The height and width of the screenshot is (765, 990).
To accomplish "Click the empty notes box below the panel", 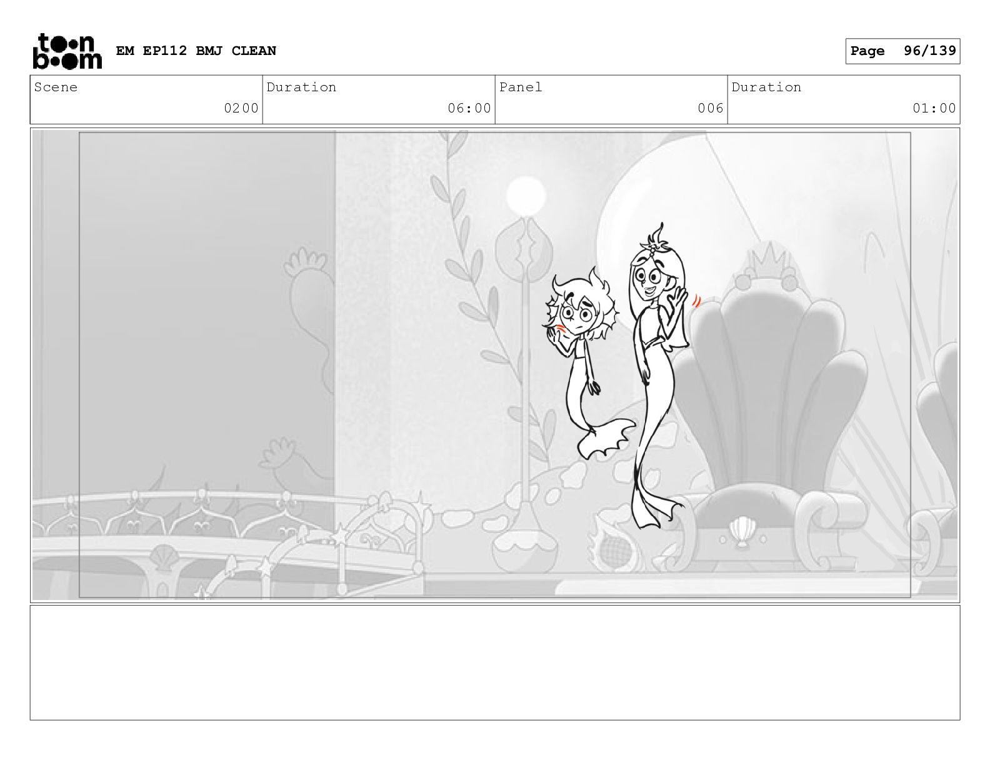I will tap(495, 662).
